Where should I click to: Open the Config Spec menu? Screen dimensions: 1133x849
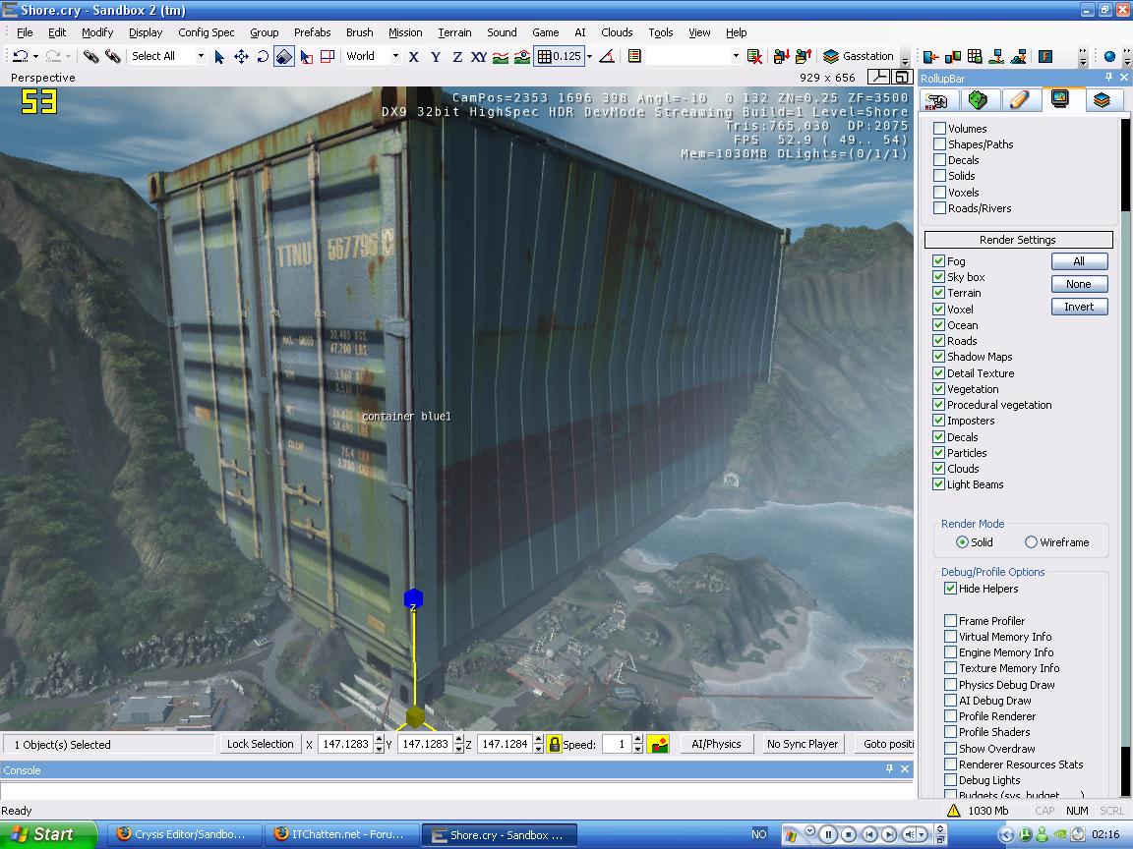click(206, 32)
